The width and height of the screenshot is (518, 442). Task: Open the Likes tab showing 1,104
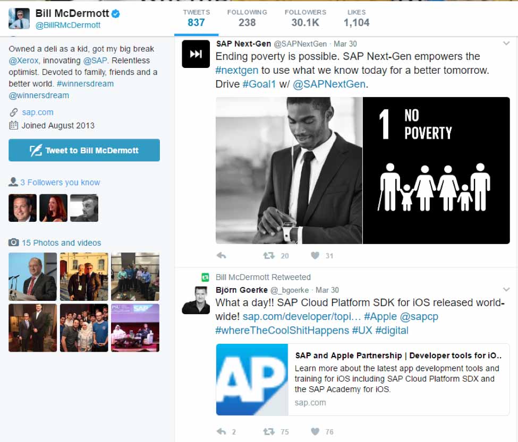coord(356,18)
